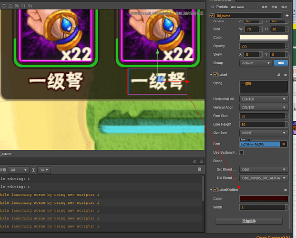Click the red X-axis gizmo arrow handle
The image size is (296, 238).
click(188, 81)
